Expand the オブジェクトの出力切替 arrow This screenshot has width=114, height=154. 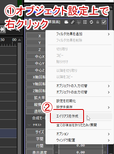[109, 92]
